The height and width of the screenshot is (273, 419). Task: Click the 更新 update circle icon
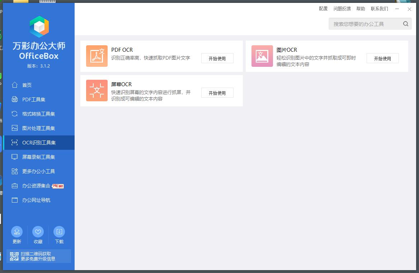(x=17, y=232)
